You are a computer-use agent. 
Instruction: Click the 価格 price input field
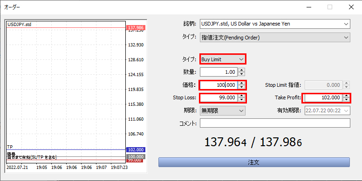tap(219, 85)
